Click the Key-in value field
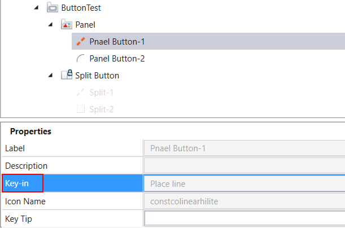The width and height of the screenshot is (345, 228). pos(244,183)
